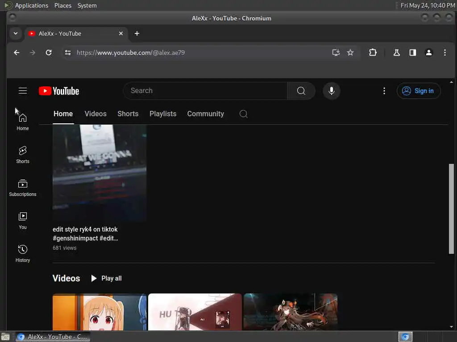
Task: Open the Places menu
Action: tap(62, 5)
